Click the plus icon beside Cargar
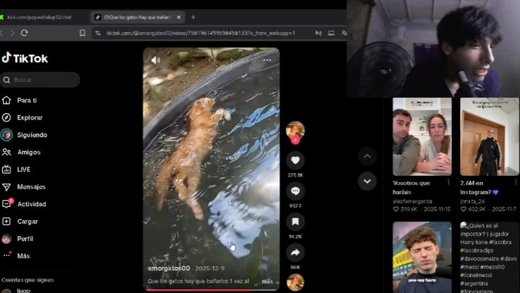This screenshot has width=520, height=293. click(7, 221)
